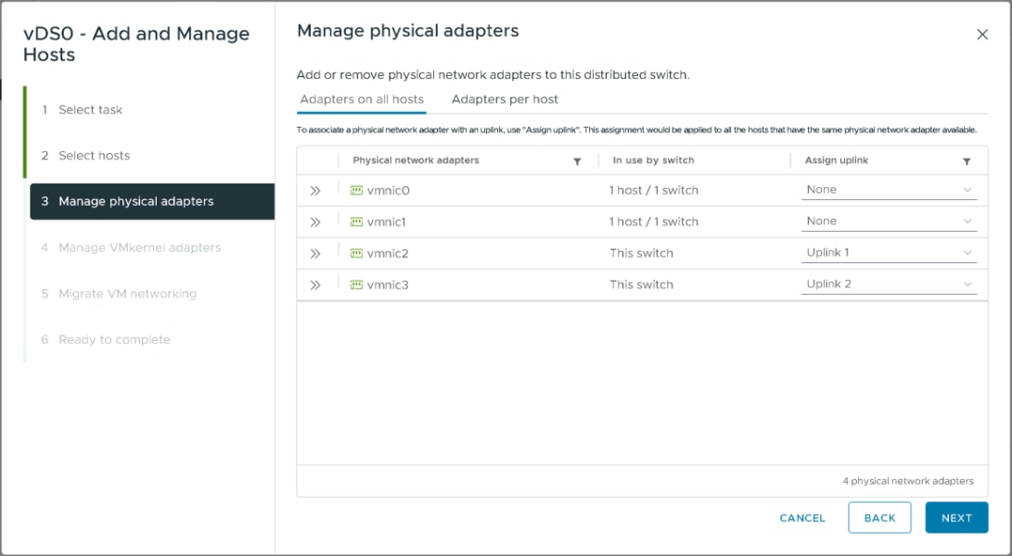Select the vmnic3 adapter name
Image resolution: width=1012 pixels, height=556 pixels.
coord(387,284)
